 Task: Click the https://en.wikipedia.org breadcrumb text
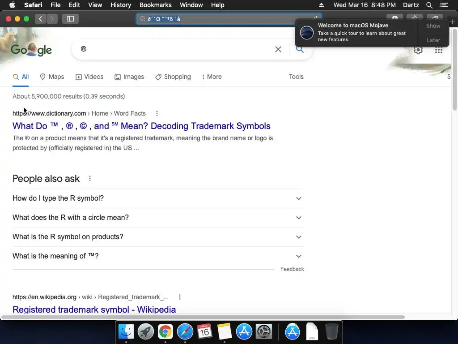coord(44,297)
